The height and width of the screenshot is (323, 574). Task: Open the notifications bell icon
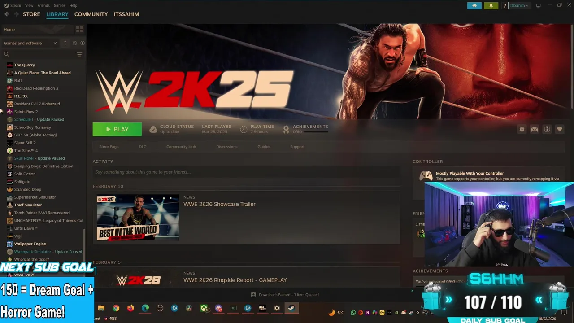(x=491, y=6)
